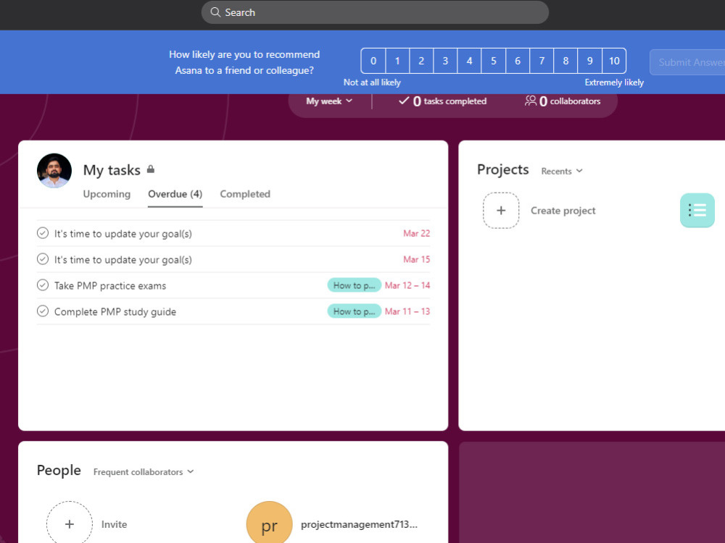Viewport: 725px width, 543px height.
Task: Rate recommendation as 8
Action: coord(565,61)
